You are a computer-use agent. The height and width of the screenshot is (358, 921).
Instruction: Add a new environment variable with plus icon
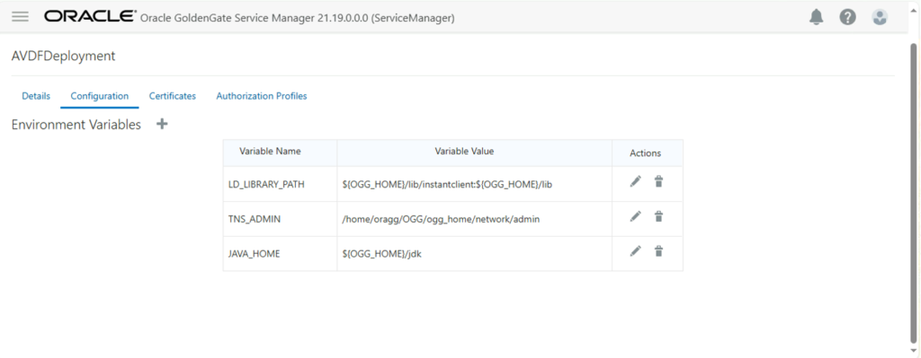click(162, 124)
